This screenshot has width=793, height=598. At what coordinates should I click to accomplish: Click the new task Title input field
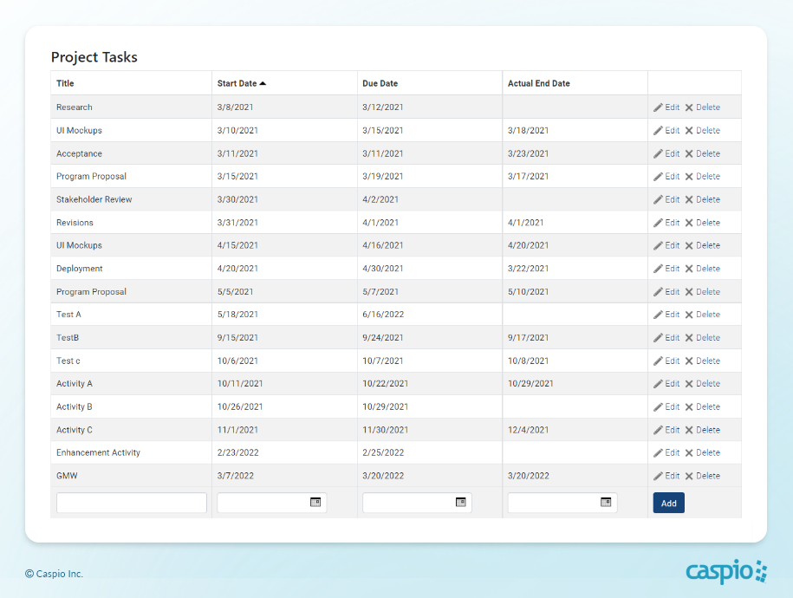point(132,503)
